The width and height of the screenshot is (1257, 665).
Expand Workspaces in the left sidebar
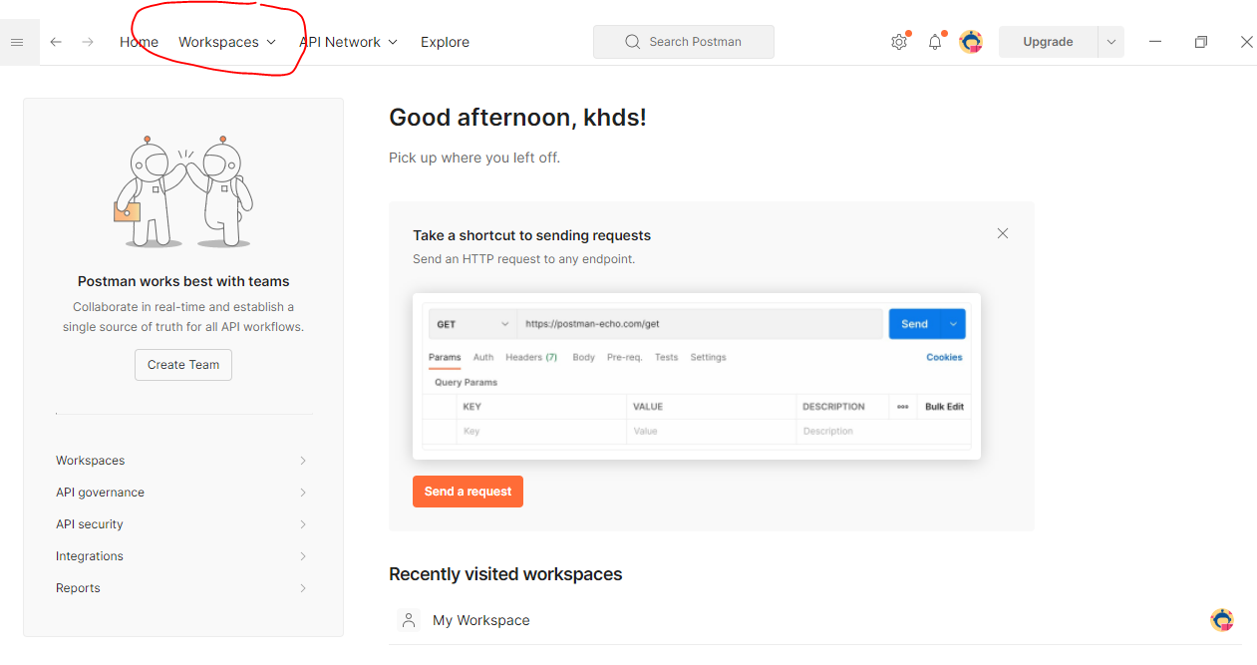point(181,461)
